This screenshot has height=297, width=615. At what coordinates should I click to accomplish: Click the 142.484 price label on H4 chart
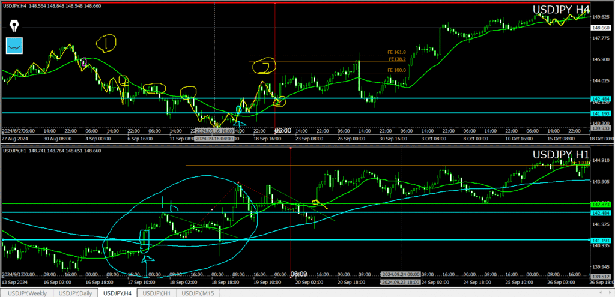601,98
